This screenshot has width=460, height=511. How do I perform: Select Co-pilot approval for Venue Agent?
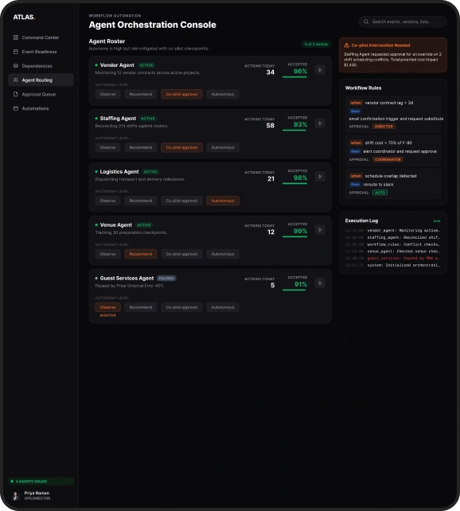tap(181, 254)
